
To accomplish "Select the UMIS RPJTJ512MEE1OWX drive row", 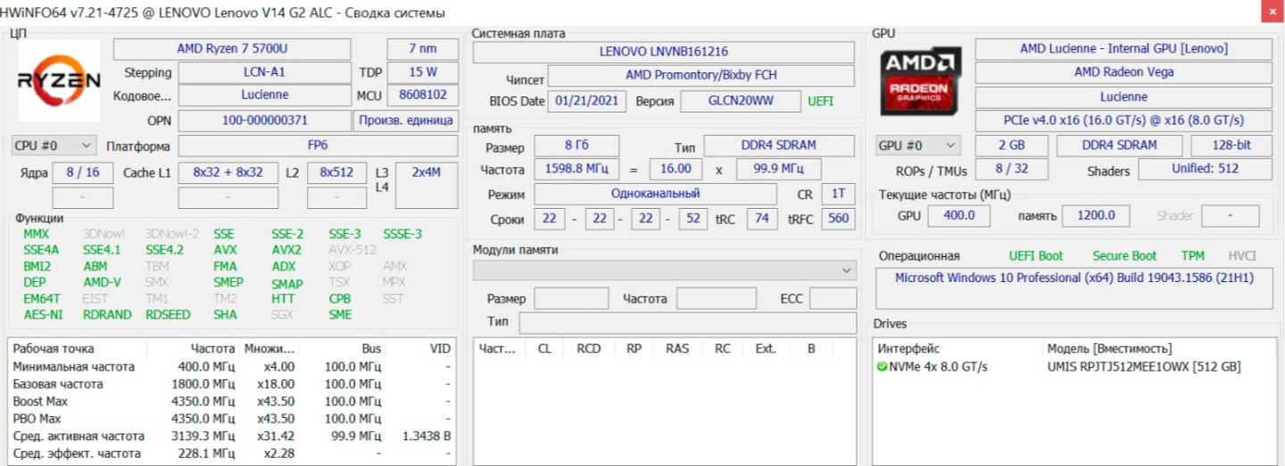I will [x=1074, y=367].
